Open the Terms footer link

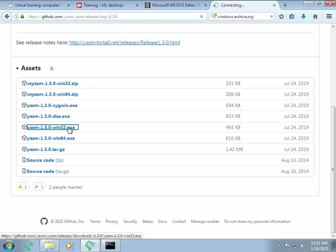pyautogui.click(x=95, y=221)
